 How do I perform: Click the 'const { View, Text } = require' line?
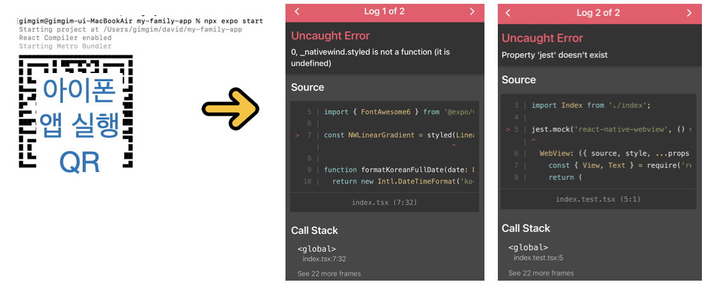619,165
